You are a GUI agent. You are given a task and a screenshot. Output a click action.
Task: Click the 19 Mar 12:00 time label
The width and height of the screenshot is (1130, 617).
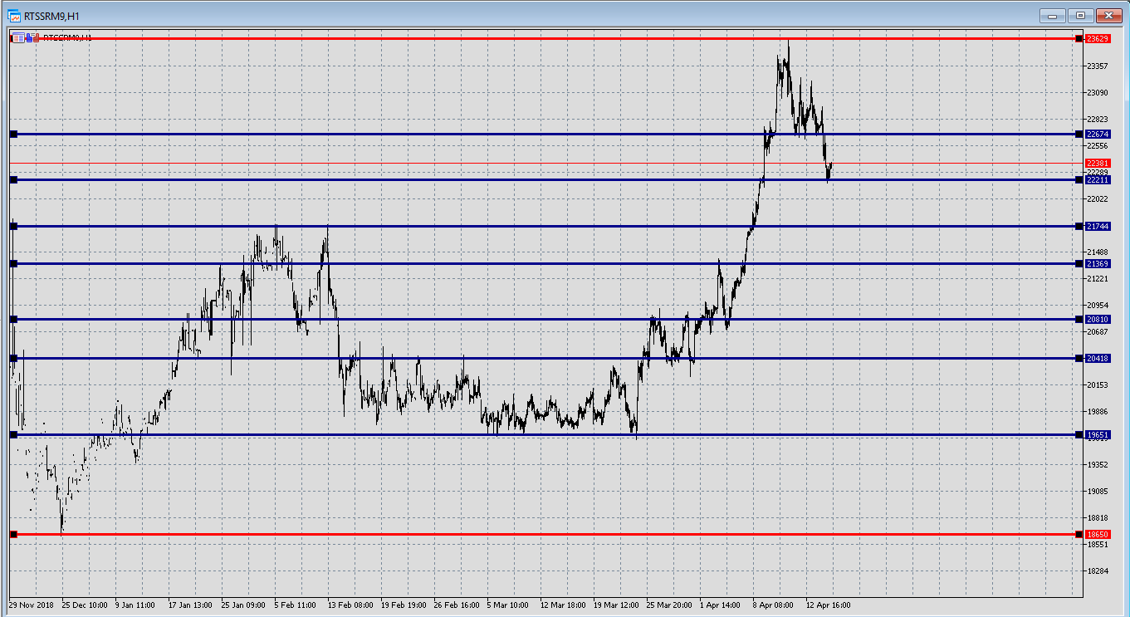(615, 605)
